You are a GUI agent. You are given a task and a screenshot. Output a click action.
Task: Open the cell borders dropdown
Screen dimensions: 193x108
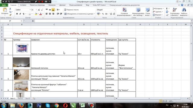coord(32,14)
